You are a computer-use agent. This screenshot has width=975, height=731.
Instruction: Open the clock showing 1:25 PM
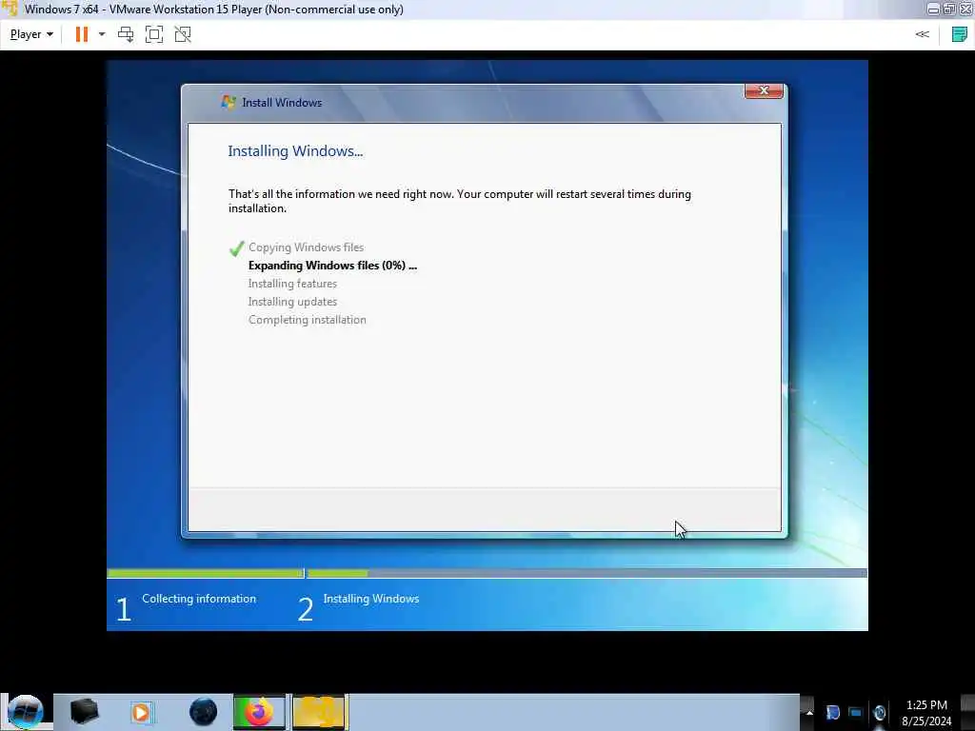926,713
